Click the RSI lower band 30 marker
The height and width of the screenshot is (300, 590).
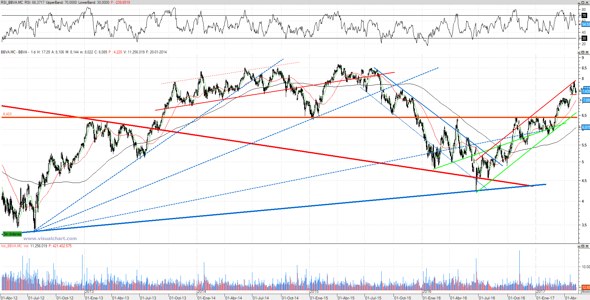point(584,38)
